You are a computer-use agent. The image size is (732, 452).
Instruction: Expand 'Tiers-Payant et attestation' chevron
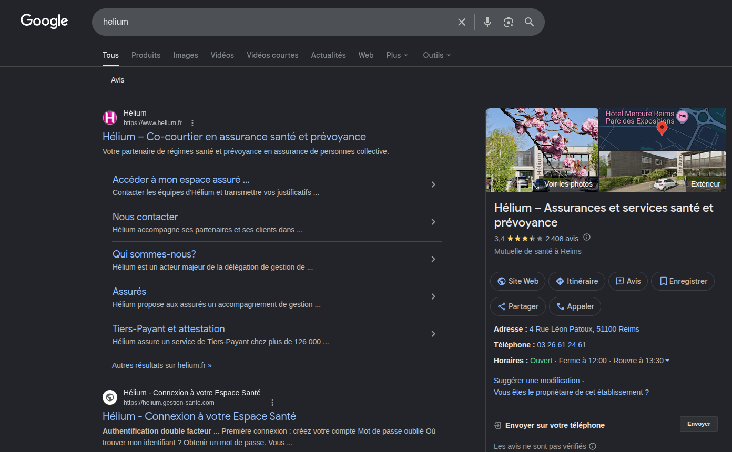[x=433, y=334]
